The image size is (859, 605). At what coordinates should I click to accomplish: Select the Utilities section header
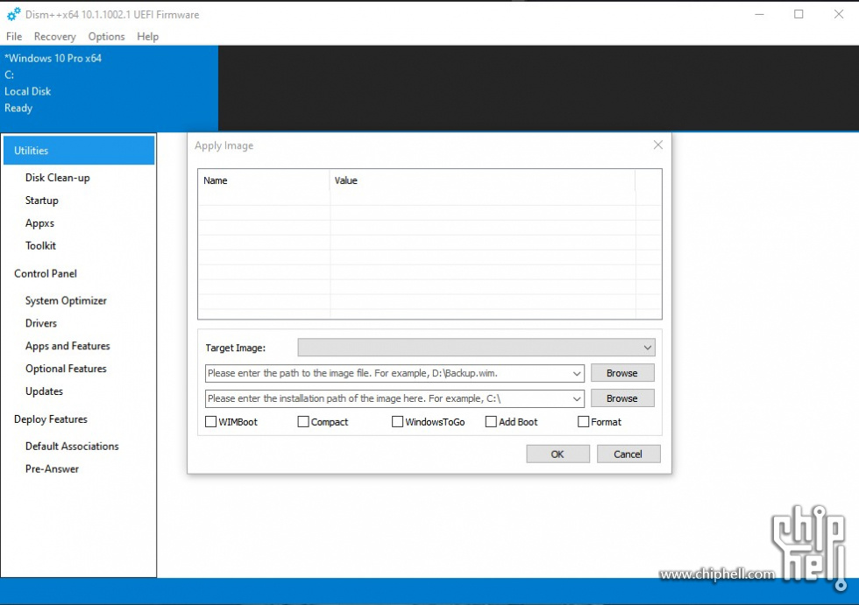(x=79, y=151)
